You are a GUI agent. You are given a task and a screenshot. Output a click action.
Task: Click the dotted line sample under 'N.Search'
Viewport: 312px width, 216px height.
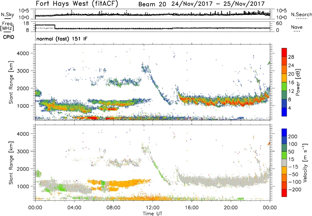(x=302, y=19)
